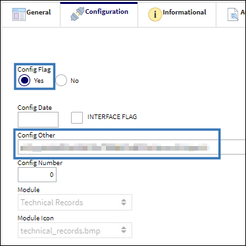Screen dimensions: 246x246
Task: Click the INTERFACE FLAG label
Action: 112,117
